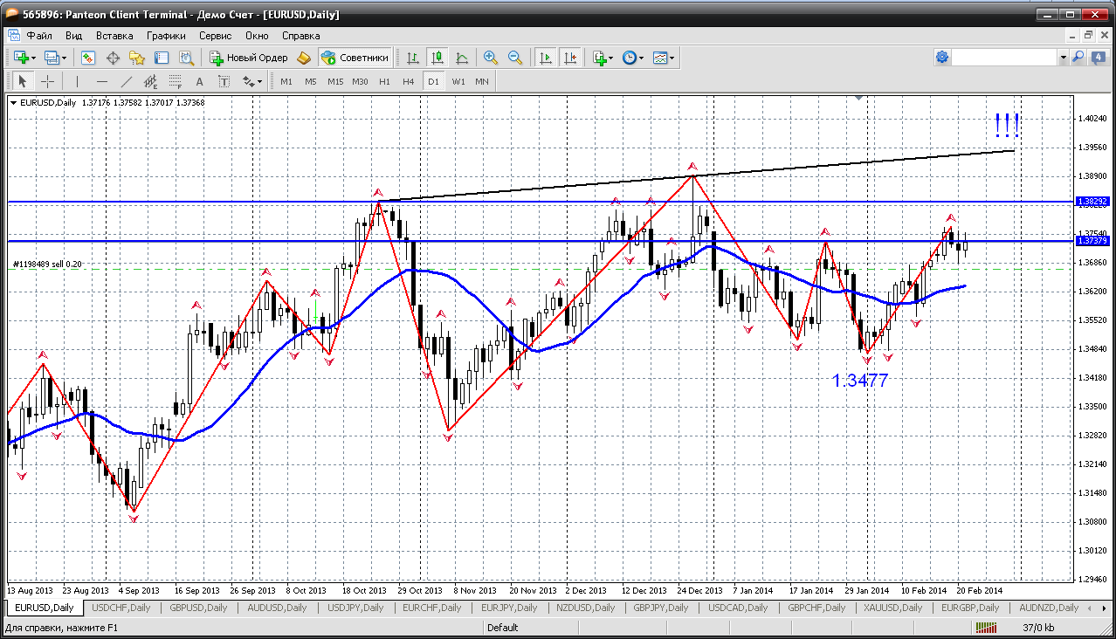
Task: Zoom in on the chart
Action: (x=491, y=58)
